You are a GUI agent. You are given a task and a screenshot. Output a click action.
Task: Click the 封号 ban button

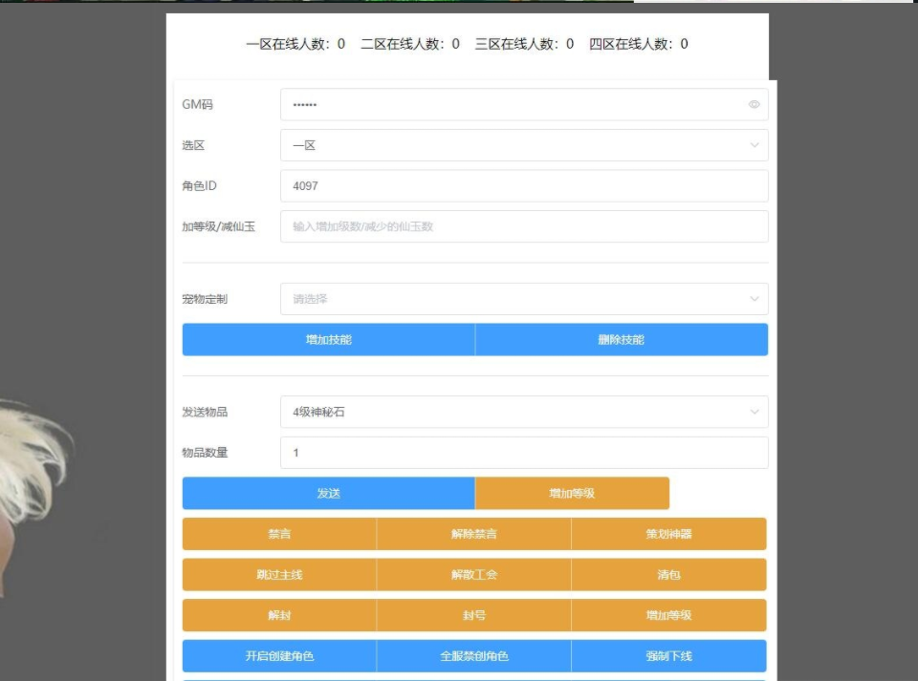[474, 615]
